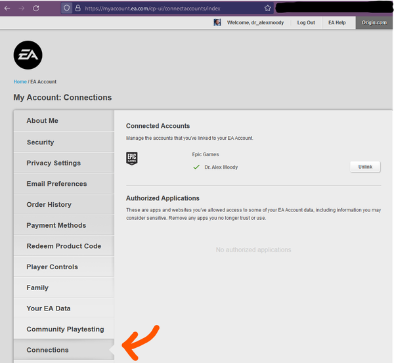
Task: Click the Authorized Applications heading
Action: pos(163,198)
